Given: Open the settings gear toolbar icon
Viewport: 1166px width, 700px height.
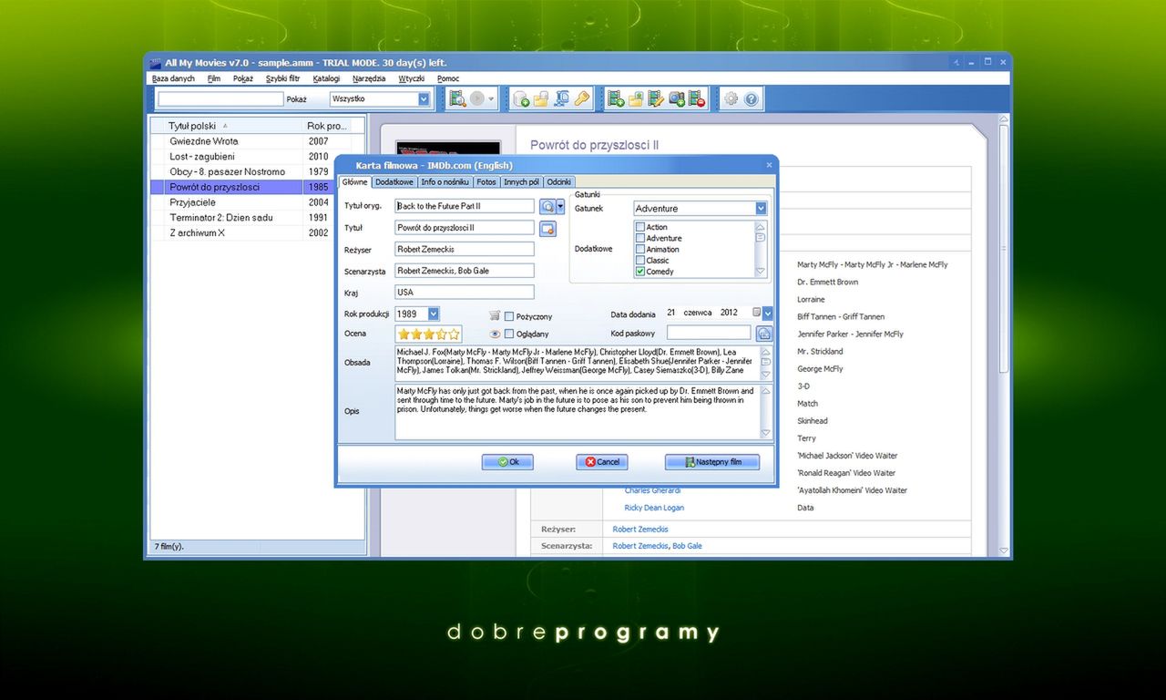Looking at the screenshot, I should 731,98.
